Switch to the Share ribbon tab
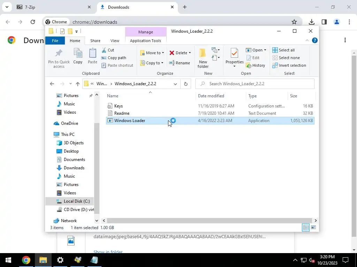 (95, 41)
